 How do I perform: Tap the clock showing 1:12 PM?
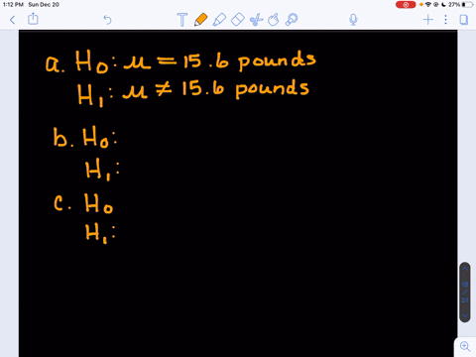(x=13, y=5)
